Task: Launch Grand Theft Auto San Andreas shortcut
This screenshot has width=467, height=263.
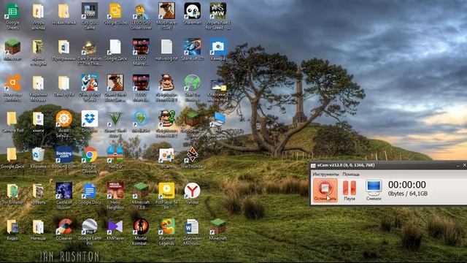Action: [x=115, y=88]
